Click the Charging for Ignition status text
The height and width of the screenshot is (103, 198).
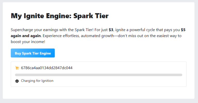[x=37, y=81]
